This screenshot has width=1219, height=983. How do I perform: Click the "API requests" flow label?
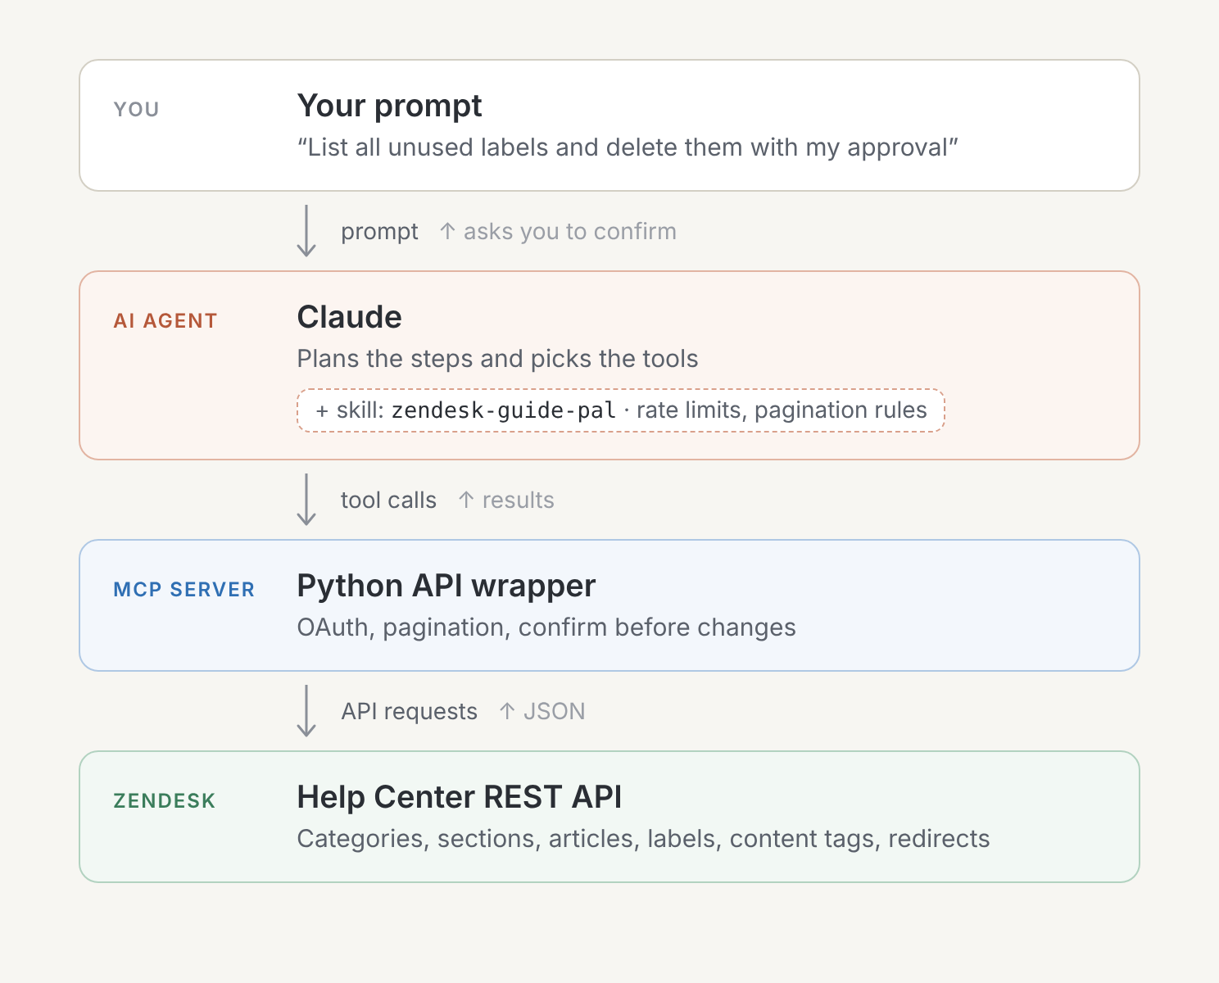pyautogui.click(x=409, y=711)
